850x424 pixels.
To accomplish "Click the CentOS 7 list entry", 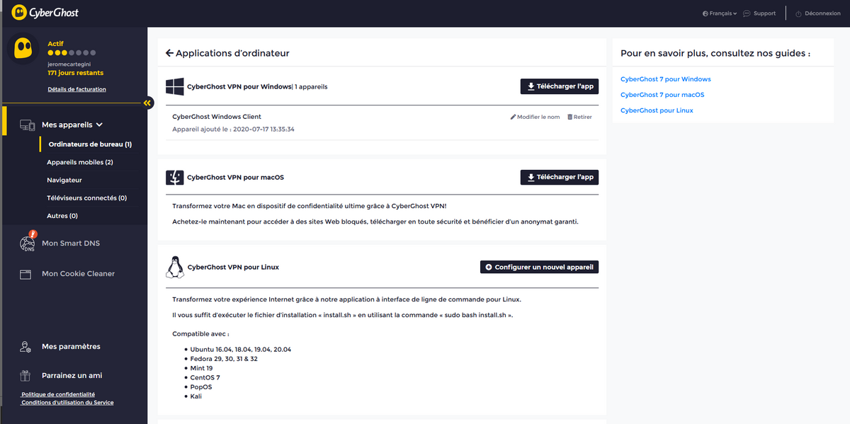I will coord(205,377).
